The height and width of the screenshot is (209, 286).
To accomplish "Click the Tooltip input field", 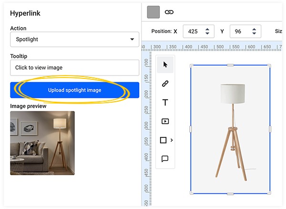I will (75, 67).
